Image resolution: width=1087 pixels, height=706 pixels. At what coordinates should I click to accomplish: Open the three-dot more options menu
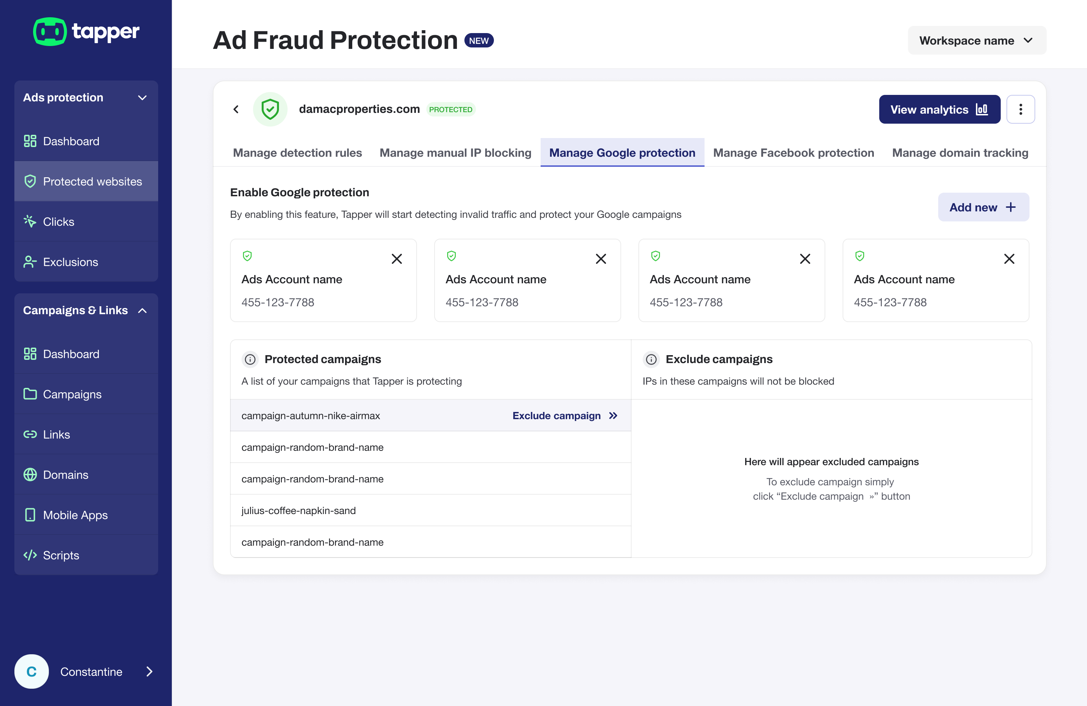point(1020,109)
